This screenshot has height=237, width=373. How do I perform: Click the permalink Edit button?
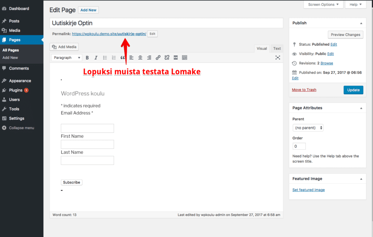[153, 34]
